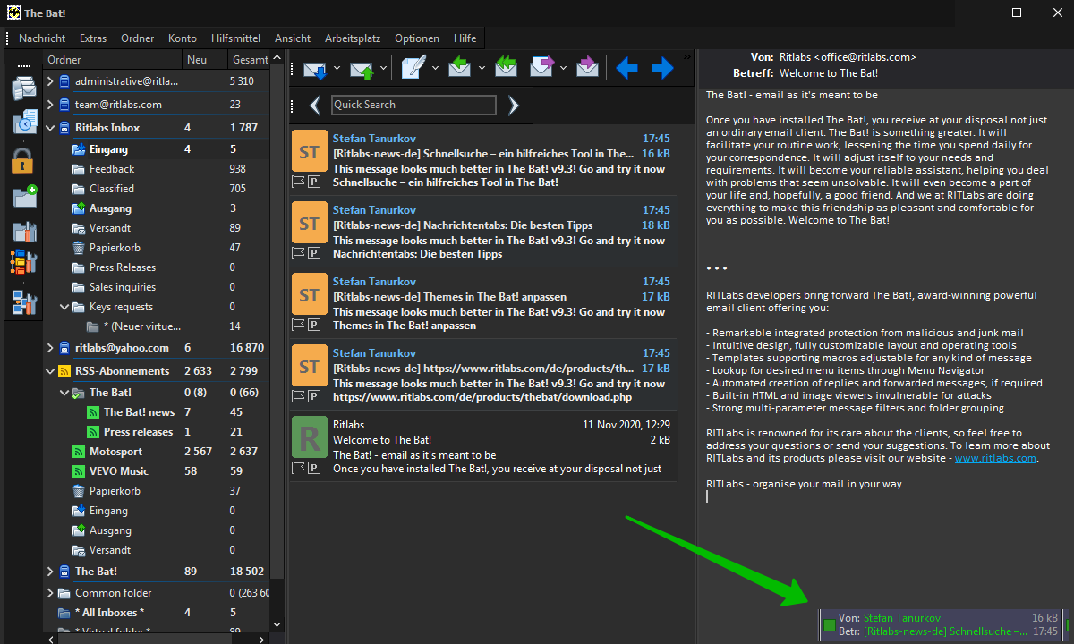Open the dropdown beside the forward icon
The width and height of the screenshot is (1074, 644).
coord(563,68)
